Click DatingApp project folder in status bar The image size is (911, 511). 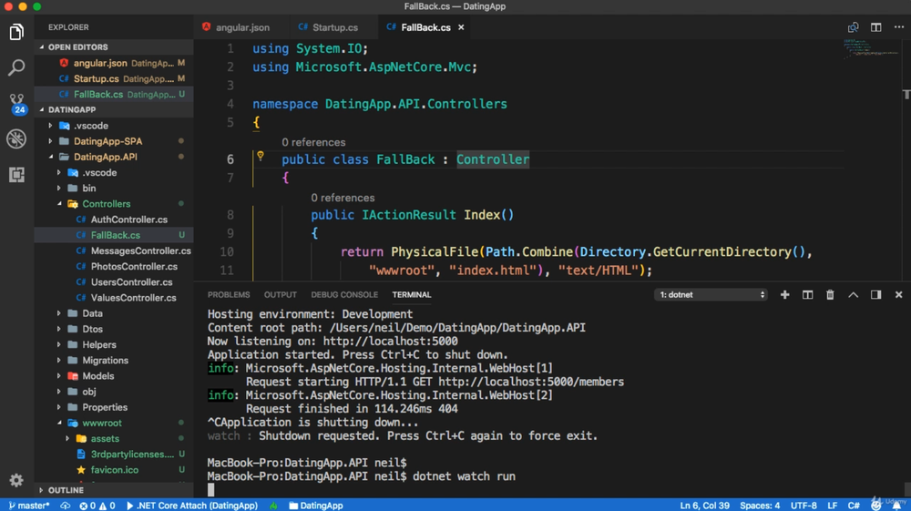(316, 506)
